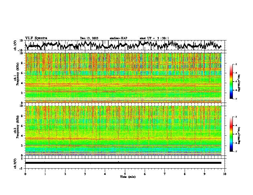
Task: Click the "start UT = 3 :30: 1" text
Action: [154, 38]
